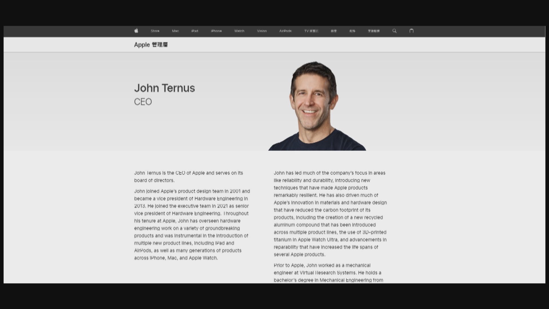Open the shopping bag icon
Screen dimensions: 549x309
coord(411,31)
